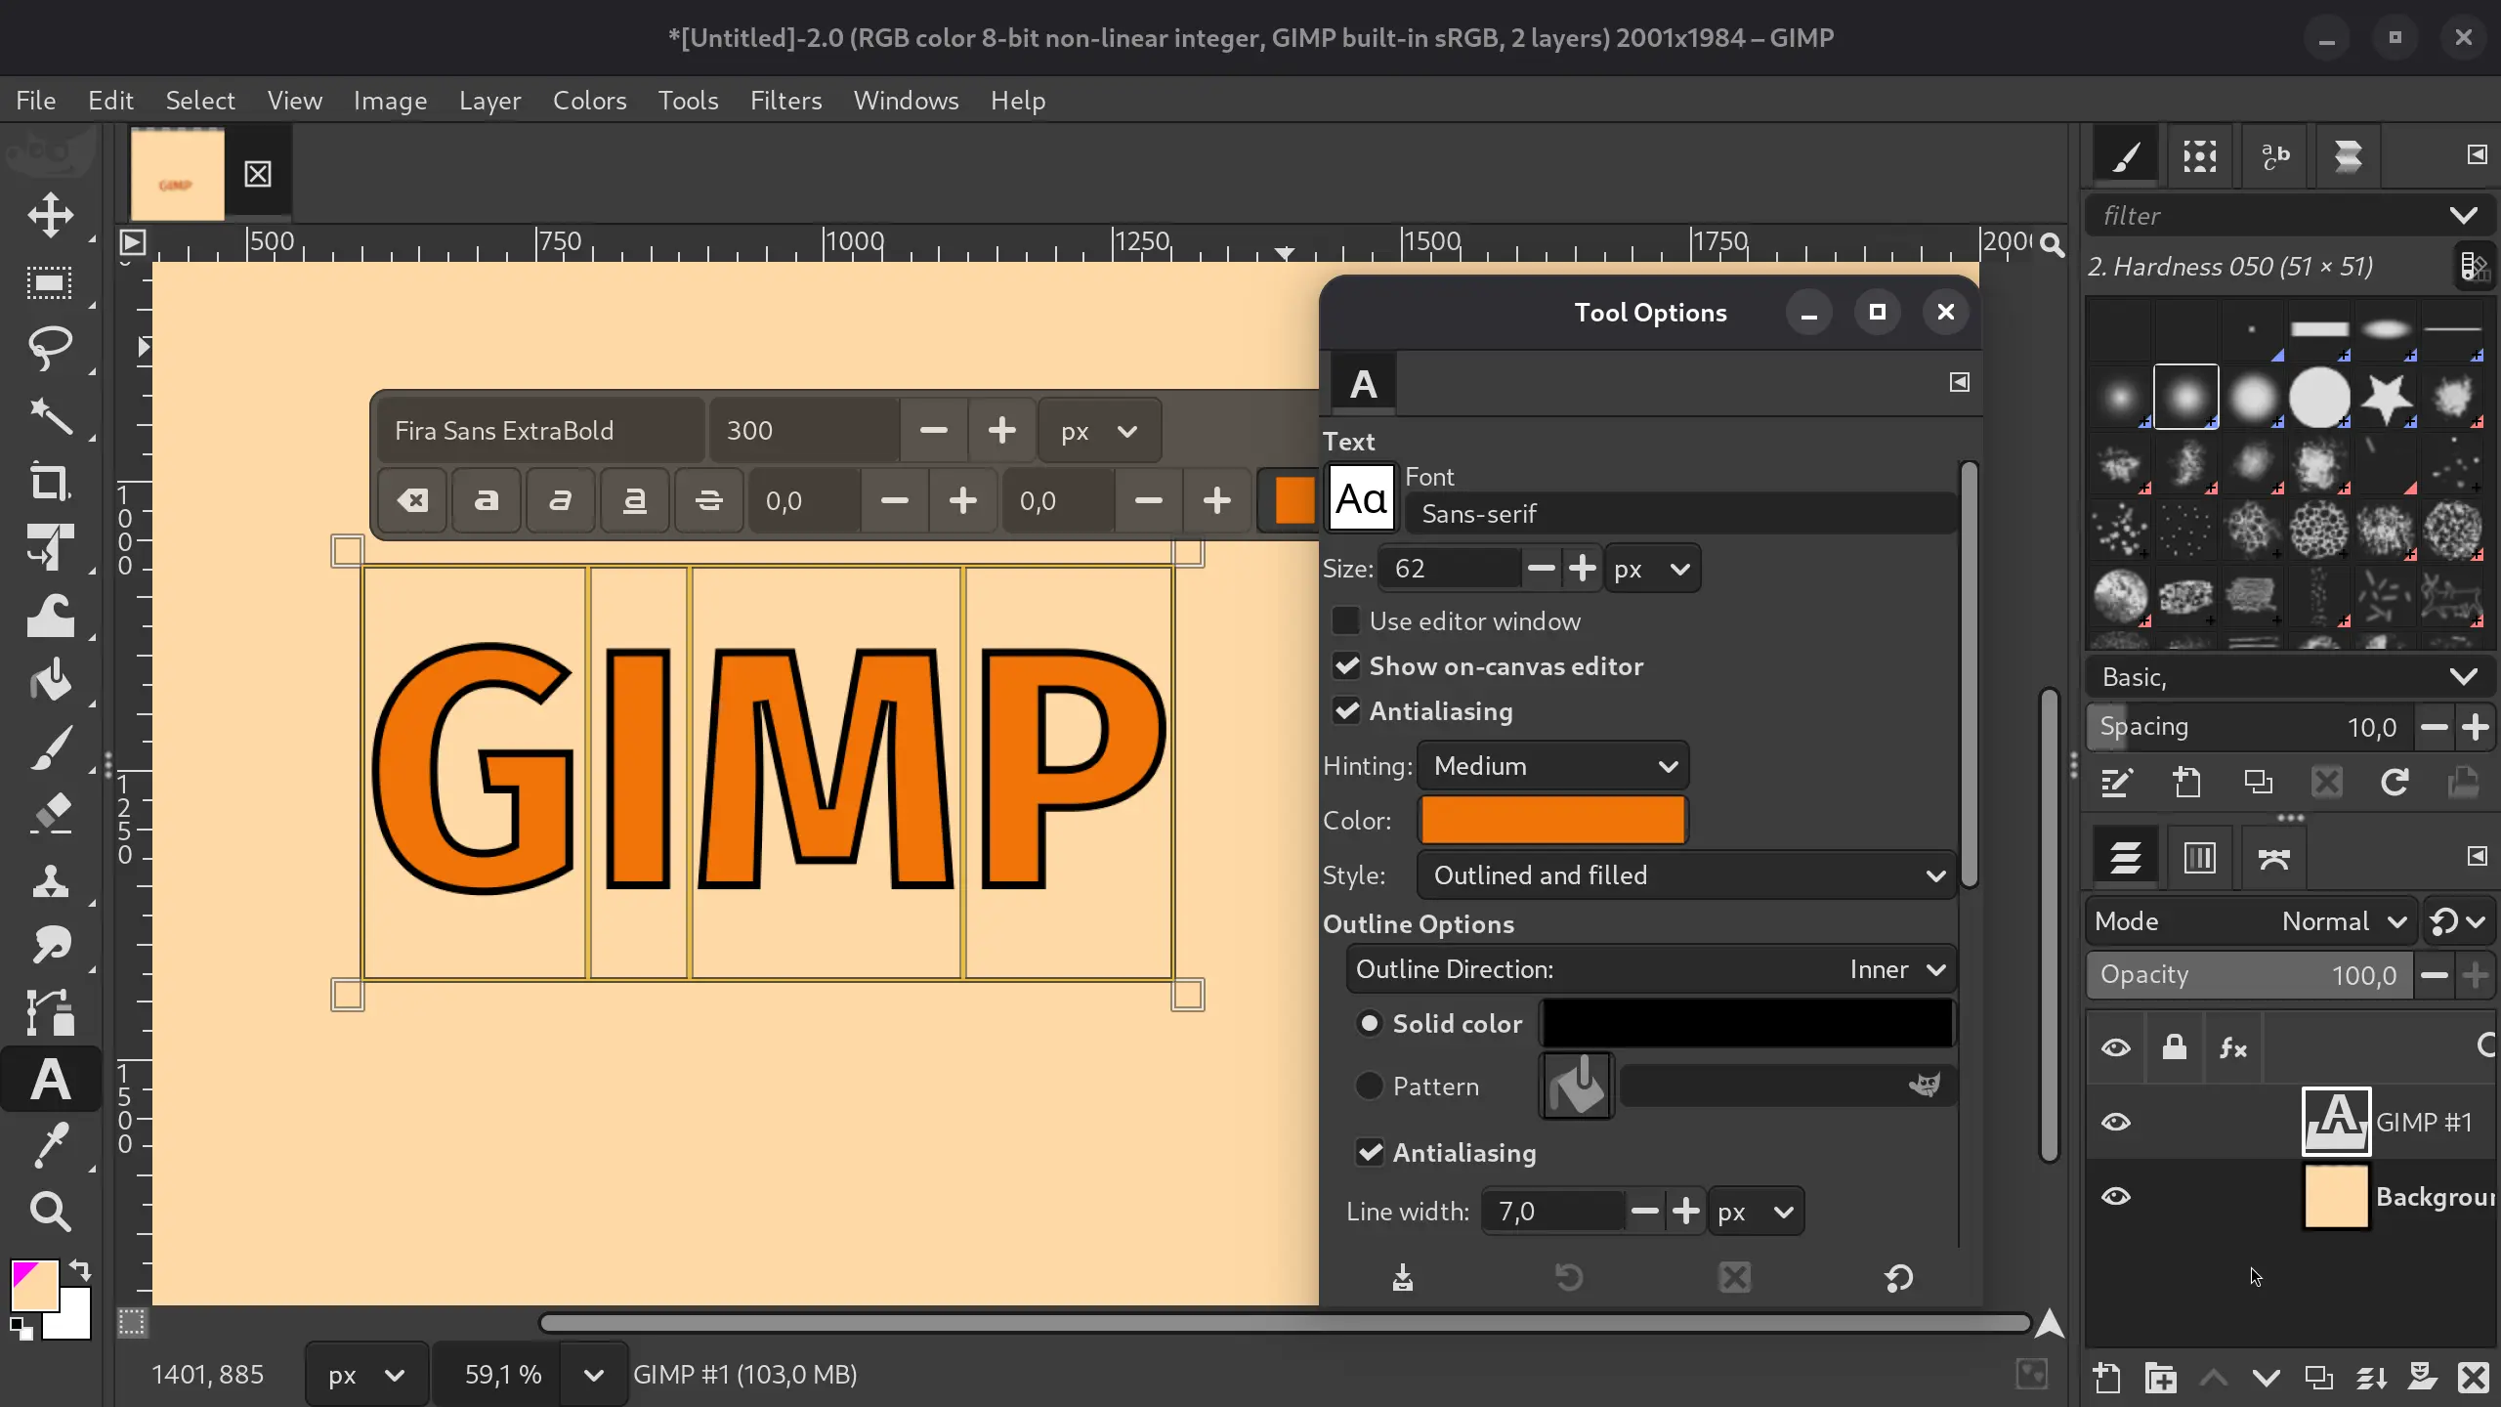Open the Colors menu
This screenshot has width=2501, height=1407.
pyautogui.click(x=589, y=101)
